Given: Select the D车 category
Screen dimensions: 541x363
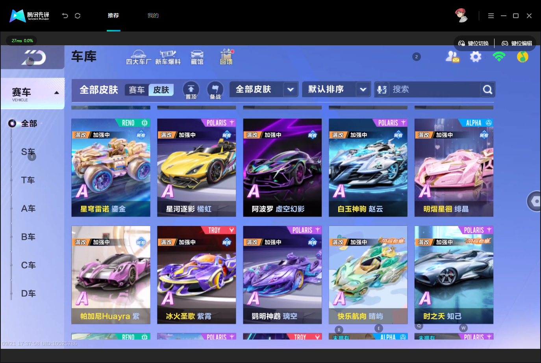Looking at the screenshot, I should point(28,294).
